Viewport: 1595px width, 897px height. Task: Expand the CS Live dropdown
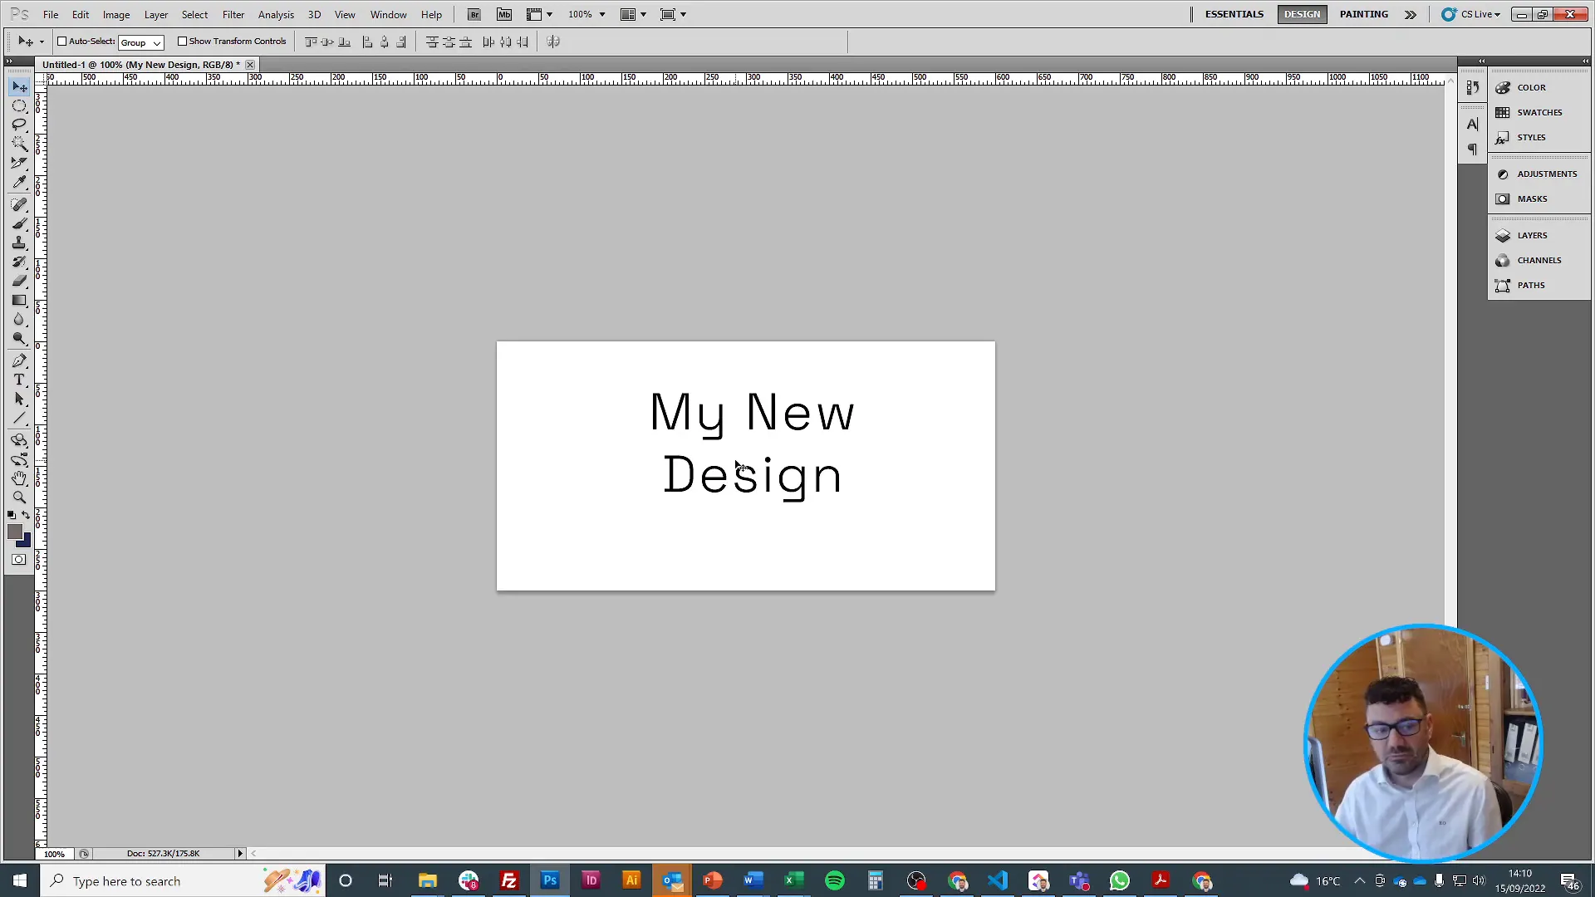pos(1471,14)
